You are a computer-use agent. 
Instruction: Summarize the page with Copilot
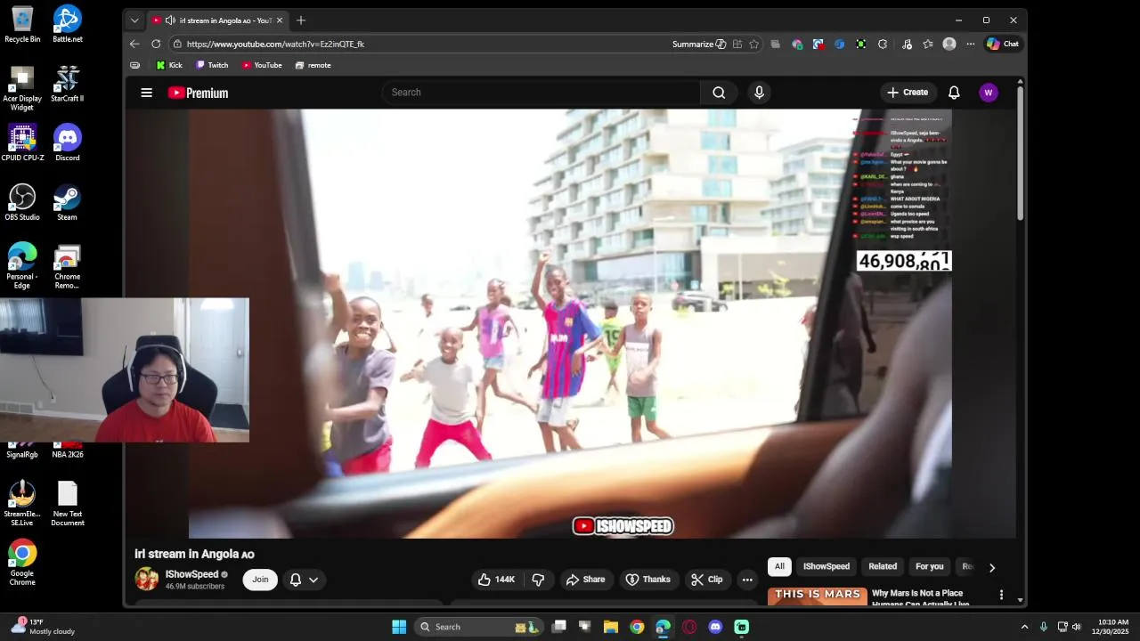pos(699,44)
